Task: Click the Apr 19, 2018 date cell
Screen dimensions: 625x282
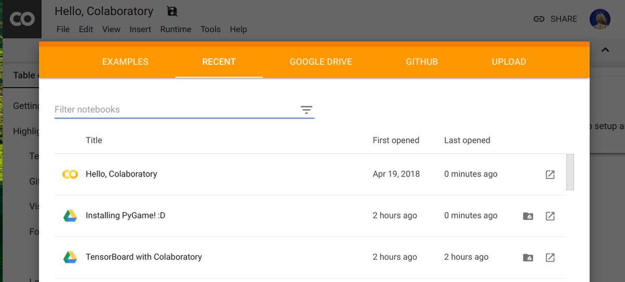Action: (x=396, y=174)
